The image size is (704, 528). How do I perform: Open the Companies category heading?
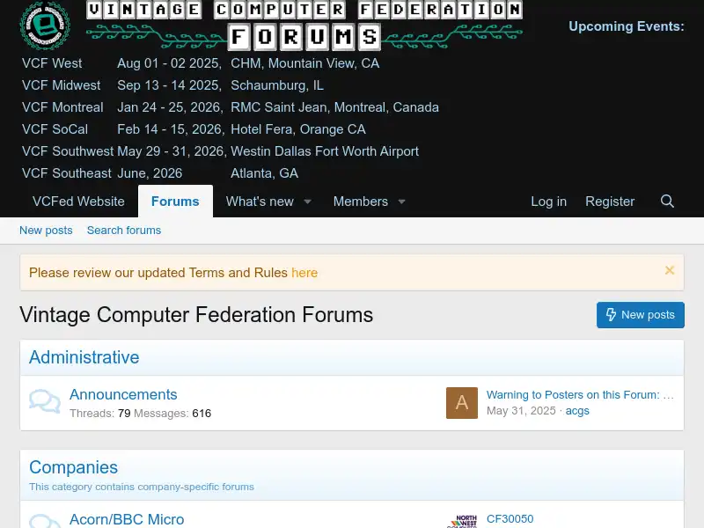[x=74, y=467]
